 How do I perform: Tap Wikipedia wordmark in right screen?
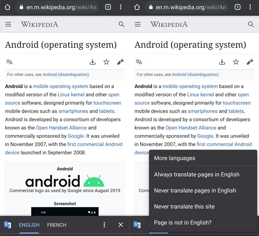(x=169, y=24)
